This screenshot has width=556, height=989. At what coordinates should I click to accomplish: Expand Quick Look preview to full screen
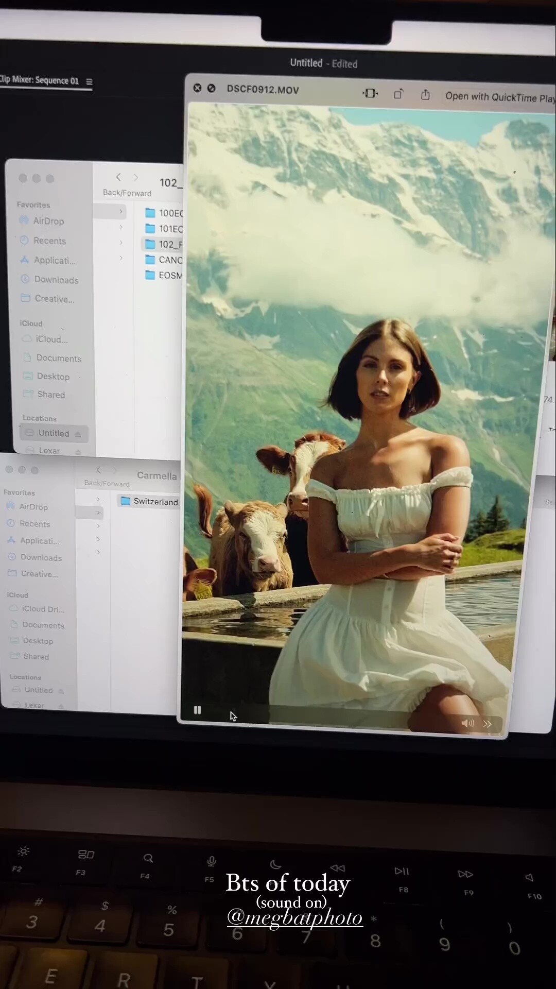211,88
